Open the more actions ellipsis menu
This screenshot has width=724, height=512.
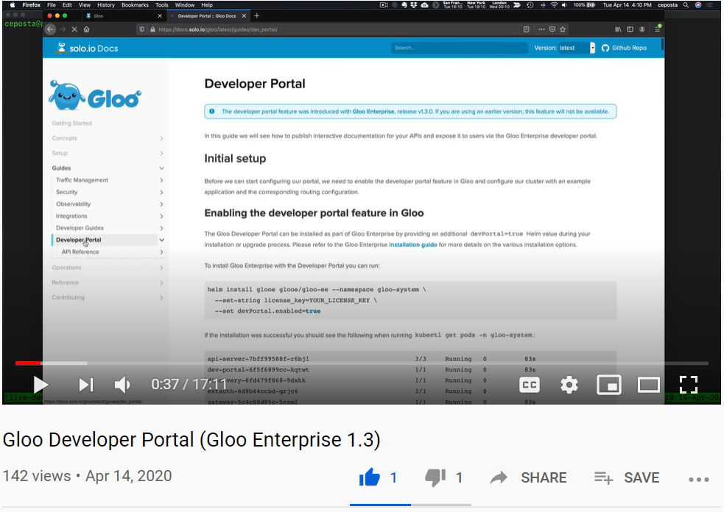coord(699,479)
